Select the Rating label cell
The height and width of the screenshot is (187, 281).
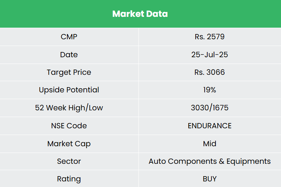click(69, 179)
